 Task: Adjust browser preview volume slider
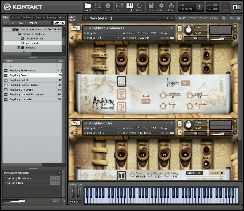point(14,201)
